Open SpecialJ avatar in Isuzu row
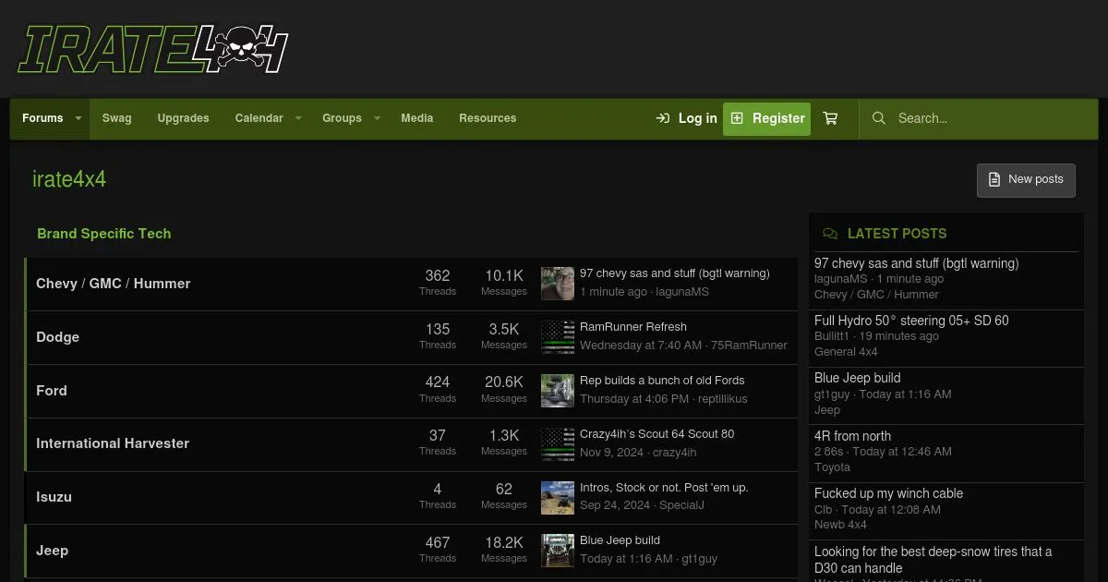 [558, 497]
